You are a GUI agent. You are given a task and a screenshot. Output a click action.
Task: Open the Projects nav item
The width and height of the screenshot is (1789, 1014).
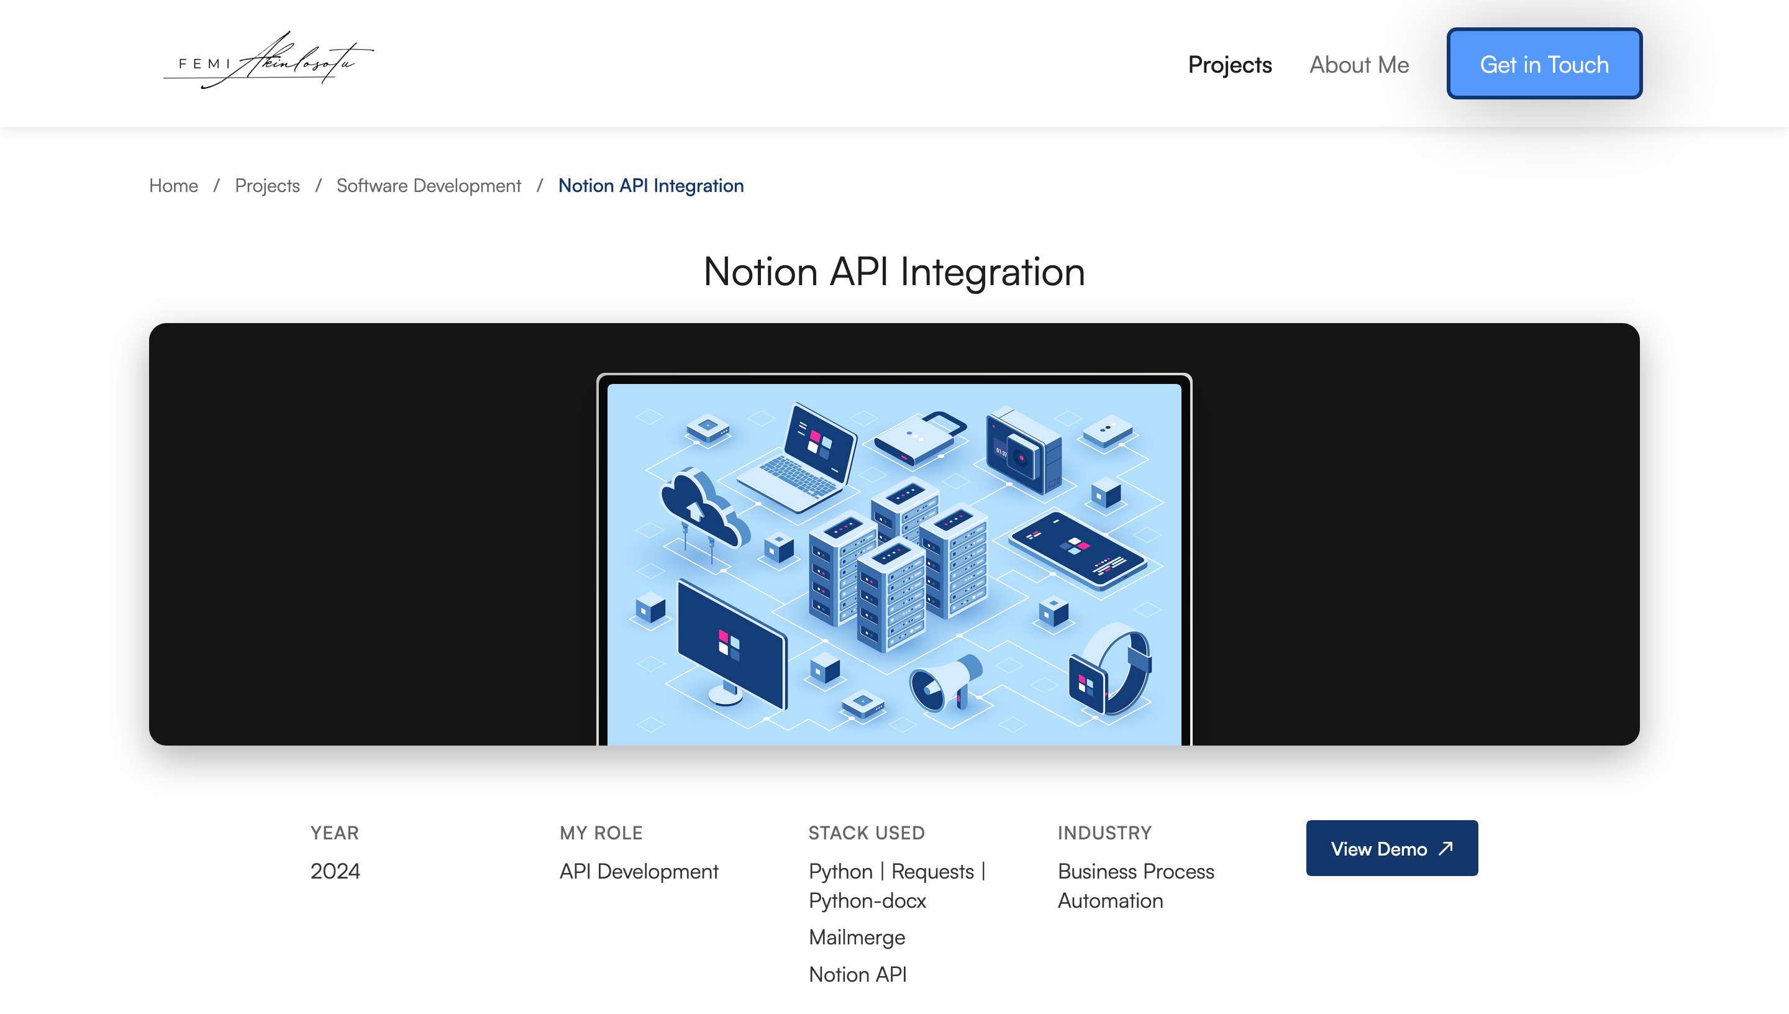(x=1229, y=65)
